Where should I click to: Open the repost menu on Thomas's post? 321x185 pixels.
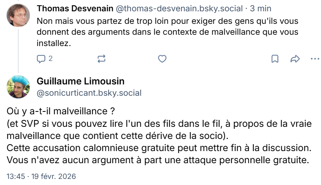[101, 59]
